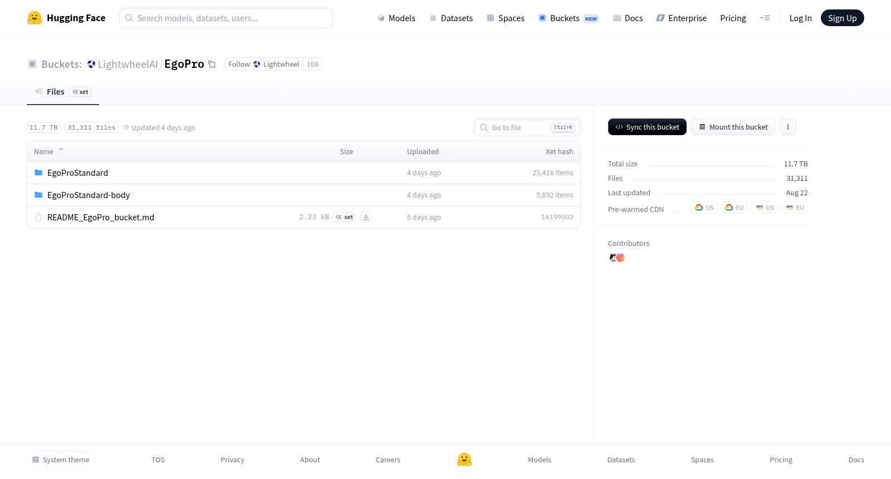Click the Google Cloud US CDN badge
The height and width of the screenshot is (479, 891).
(704, 208)
